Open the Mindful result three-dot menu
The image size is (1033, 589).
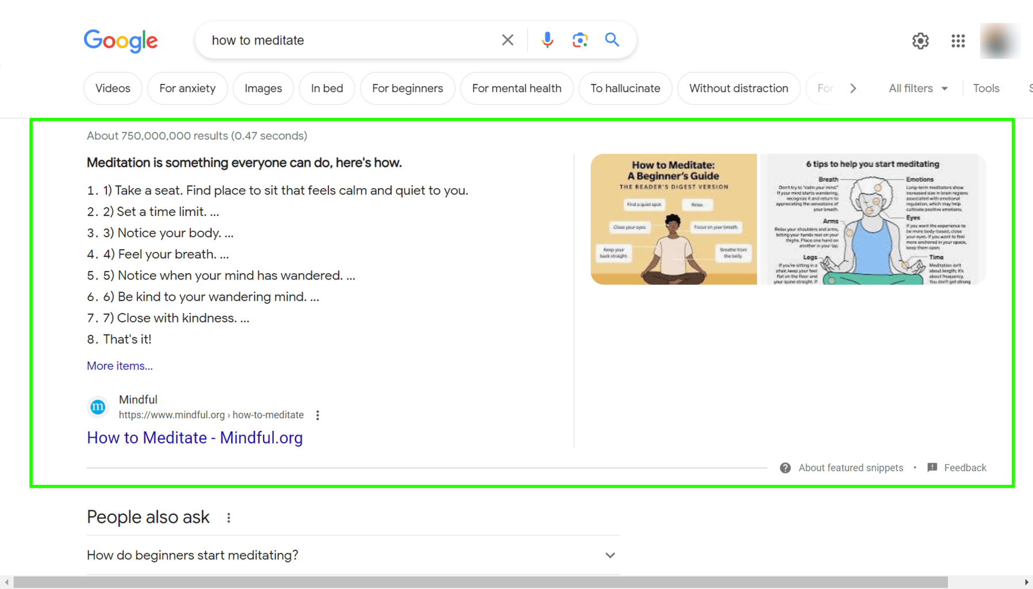317,415
